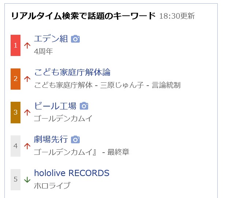The image size is (225, 198).
Task: Select the up arrow for rank 3
Action: pos(27,112)
